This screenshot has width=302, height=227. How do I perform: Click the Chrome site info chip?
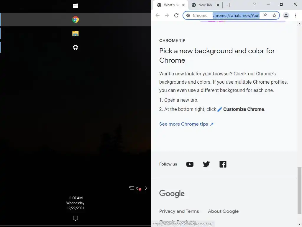(197, 15)
